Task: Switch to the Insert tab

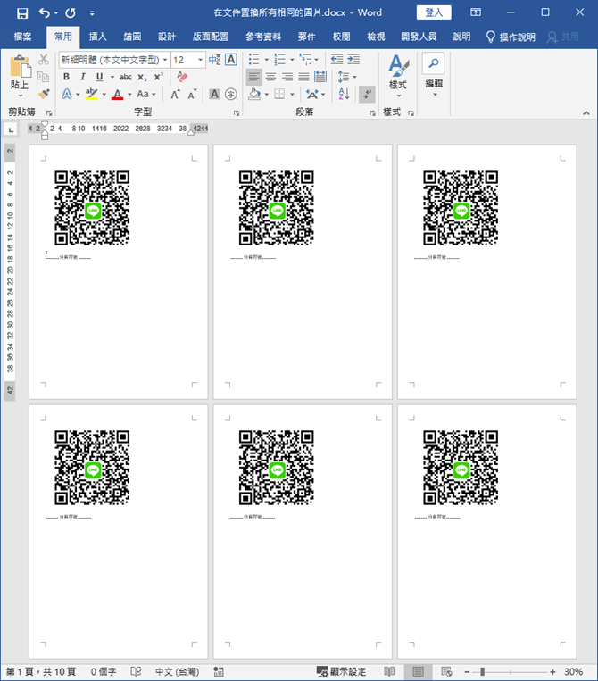Action: click(x=97, y=37)
